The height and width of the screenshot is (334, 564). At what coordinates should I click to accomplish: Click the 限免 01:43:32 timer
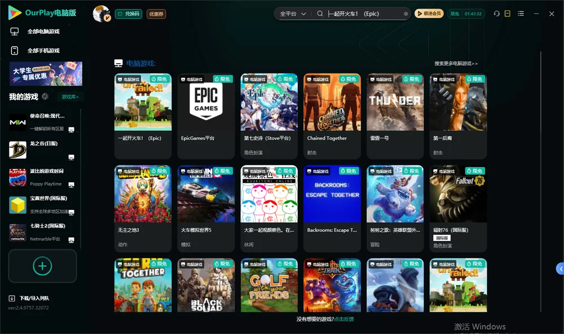click(466, 14)
